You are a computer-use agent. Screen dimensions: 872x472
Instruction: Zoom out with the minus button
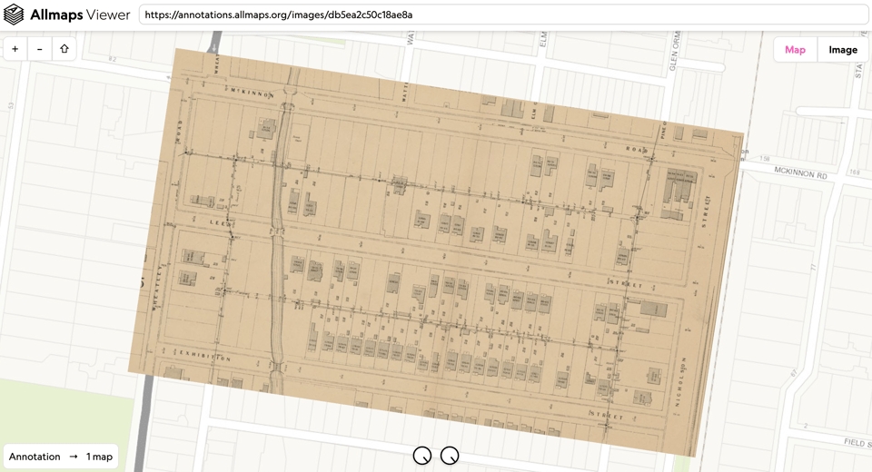click(x=40, y=49)
